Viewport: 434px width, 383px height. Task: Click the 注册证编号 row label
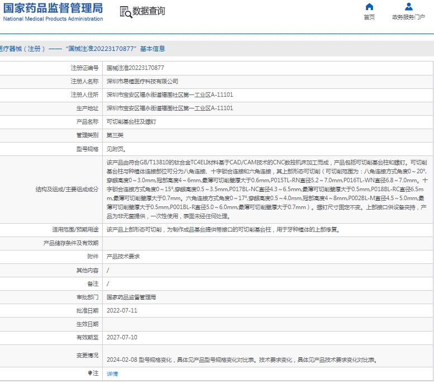click(x=84, y=68)
